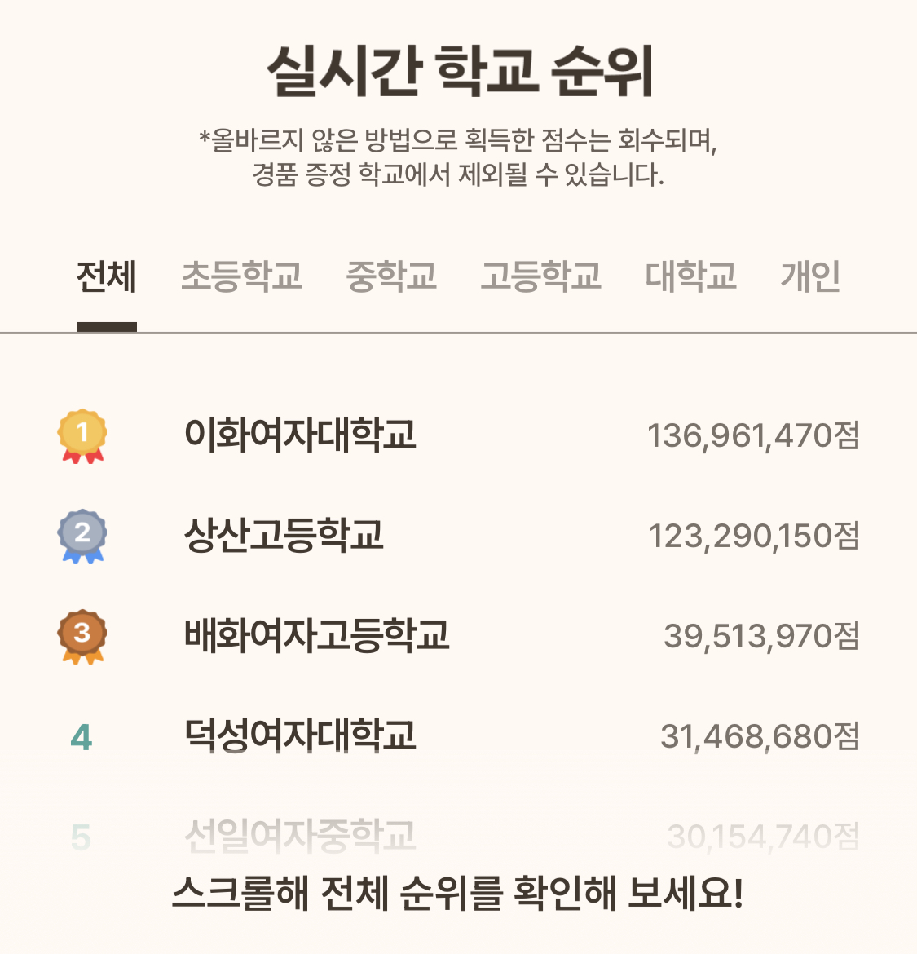Screen dimensions: 917x954
Task: Select the 배화여자고등학교 ranking entry
Action: [x=316, y=636]
